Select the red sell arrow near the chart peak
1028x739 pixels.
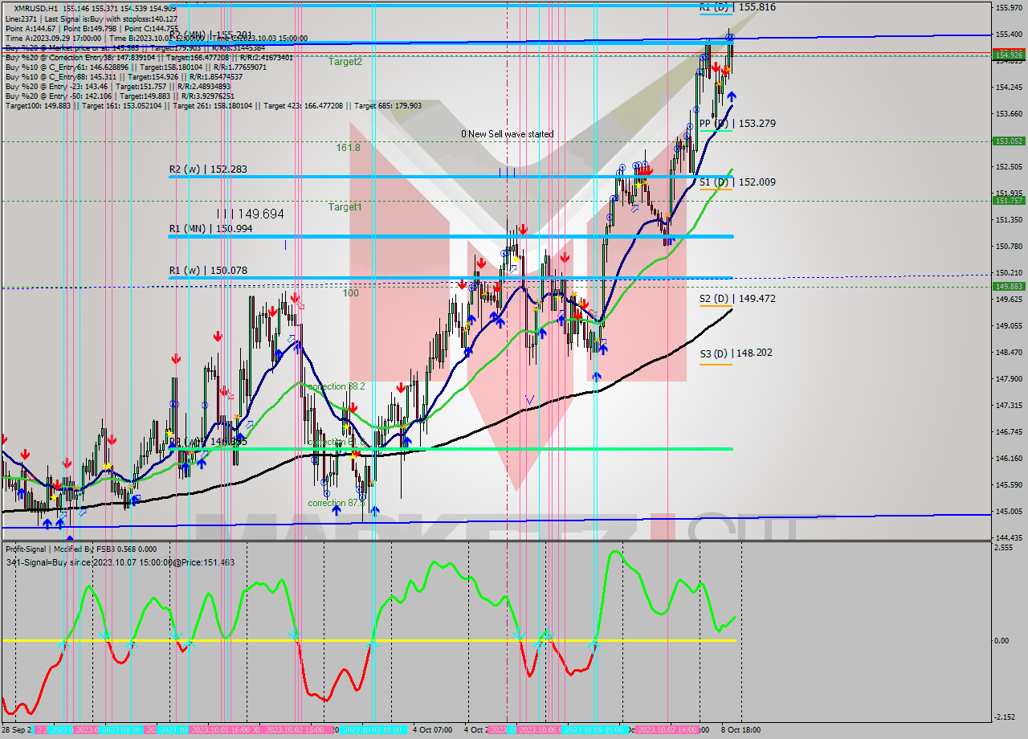tap(716, 67)
